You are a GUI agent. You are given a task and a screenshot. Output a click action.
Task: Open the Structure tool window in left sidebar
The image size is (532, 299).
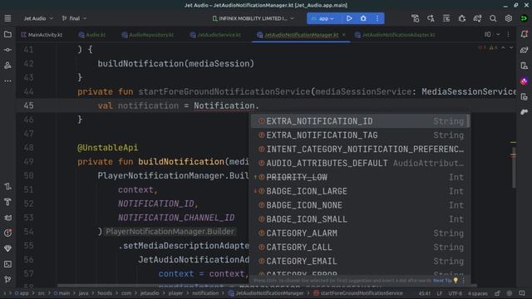(7, 66)
